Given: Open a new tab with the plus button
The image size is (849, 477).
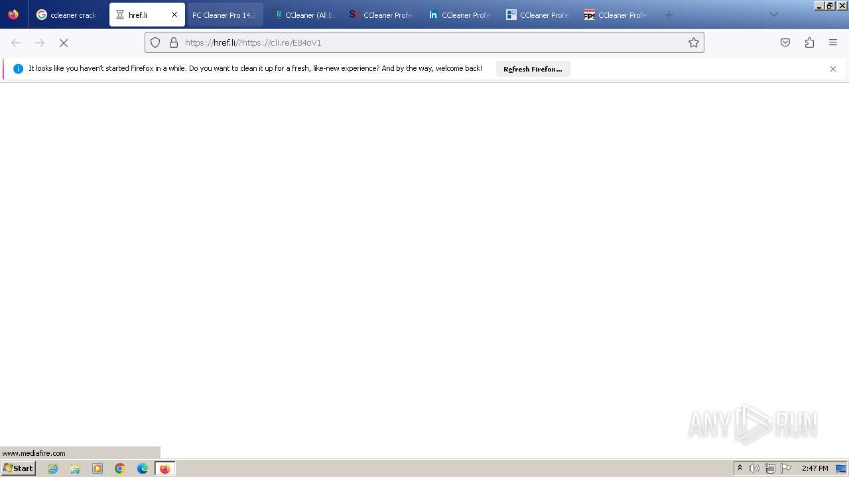Looking at the screenshot, I should click(x=669, y=15).
